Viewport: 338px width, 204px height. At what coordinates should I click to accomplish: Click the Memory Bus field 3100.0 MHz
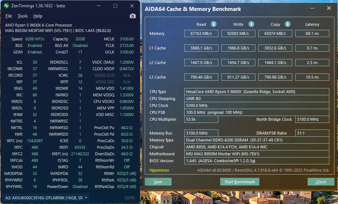201,133
